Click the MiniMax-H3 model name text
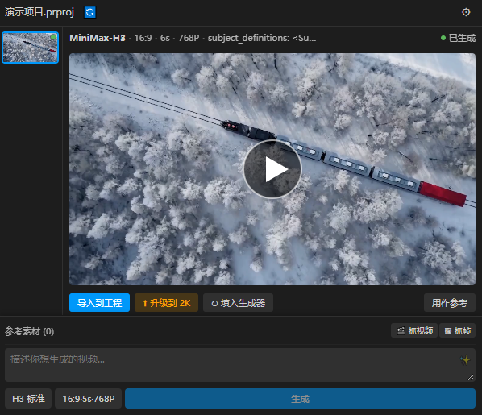This screenshot has height=415, width=482. click(98, 38)
